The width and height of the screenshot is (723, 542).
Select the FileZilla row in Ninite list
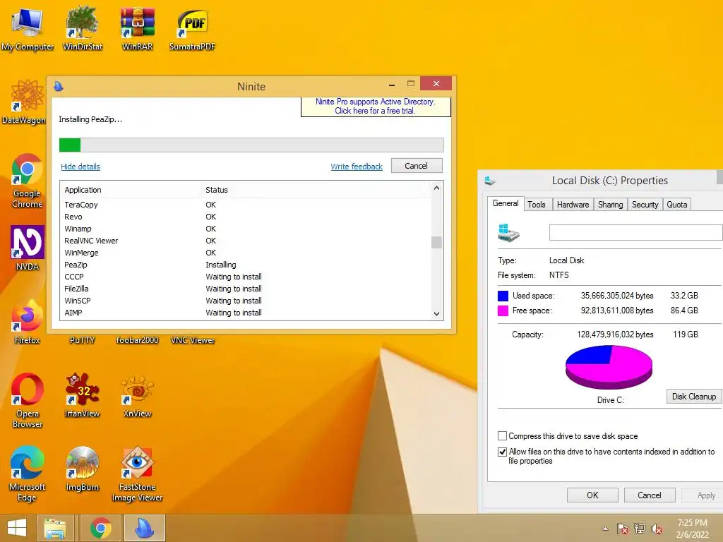tap(245, 289)
